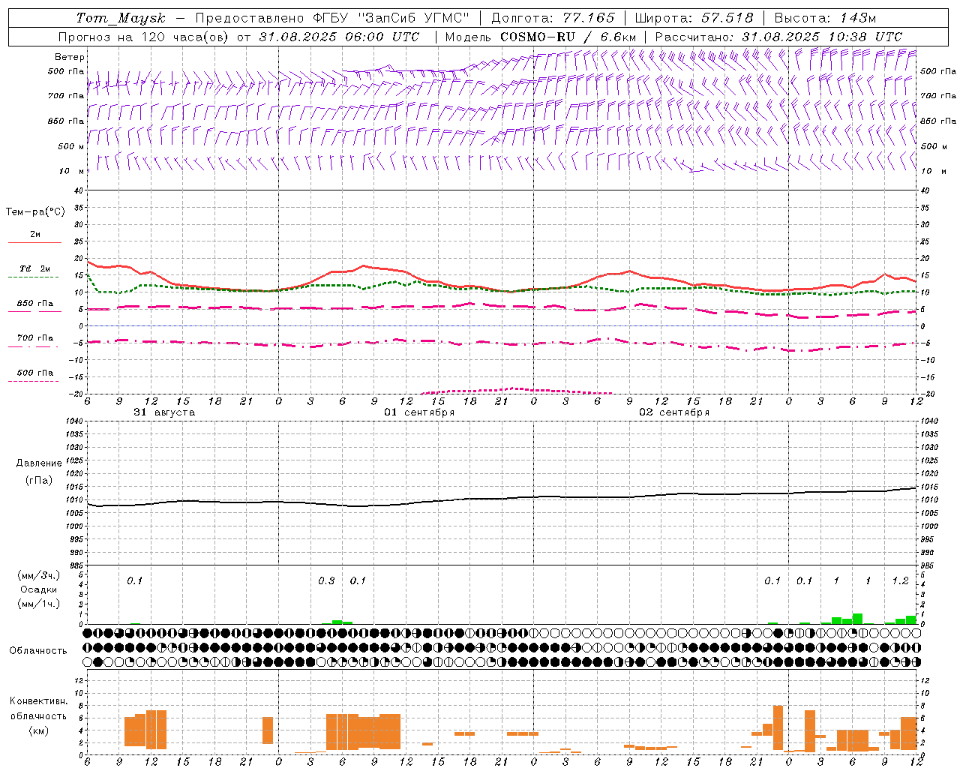The height and width of the screenshot is (768, 960).
Task: Select the model label COSMO-RU / 6.6км
Action: (x=568, y=37)
